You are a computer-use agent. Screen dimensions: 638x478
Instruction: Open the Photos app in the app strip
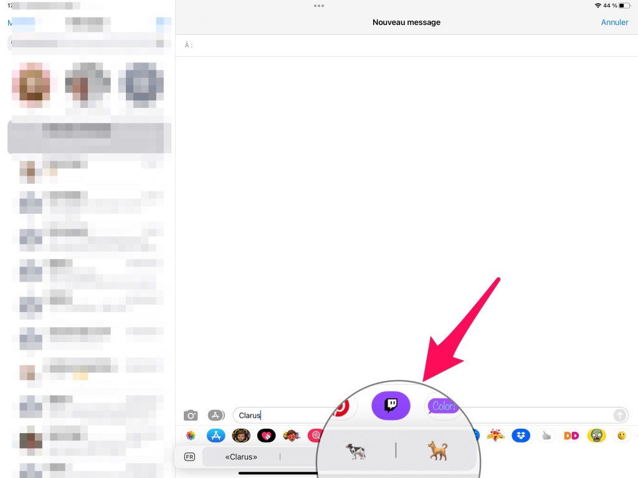[191, 436]
